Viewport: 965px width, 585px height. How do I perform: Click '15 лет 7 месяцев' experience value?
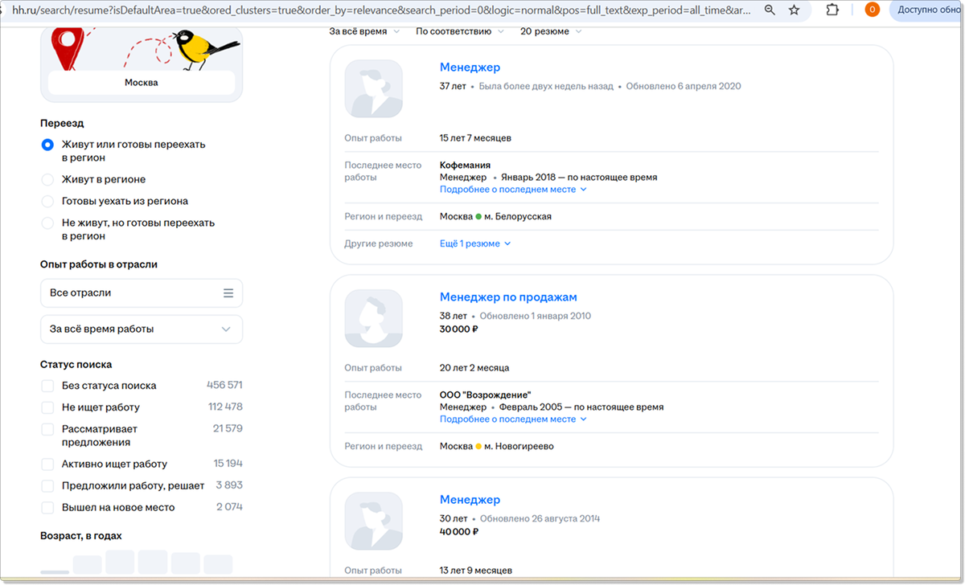475,138
